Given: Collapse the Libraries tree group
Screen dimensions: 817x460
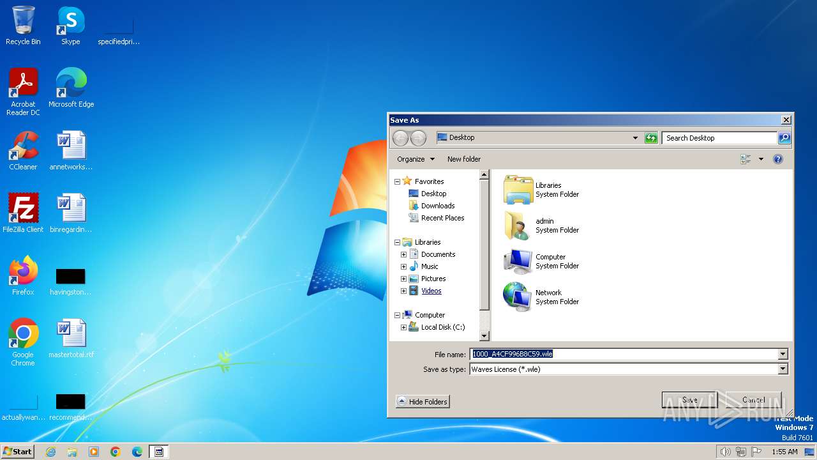Looking at the screenshot, I should coord(397,242).
